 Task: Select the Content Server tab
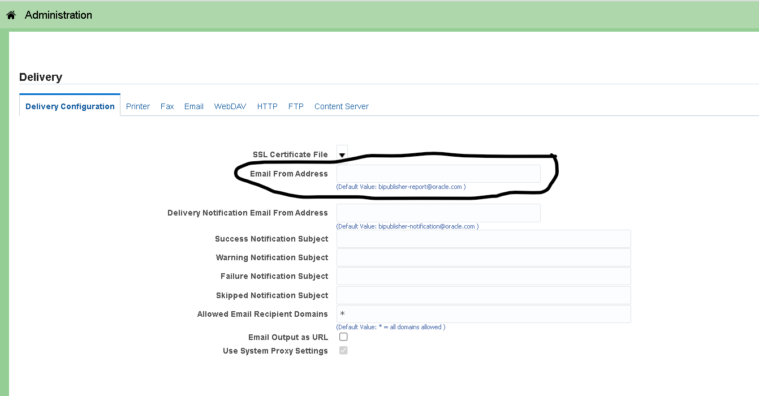pos(342,106)
